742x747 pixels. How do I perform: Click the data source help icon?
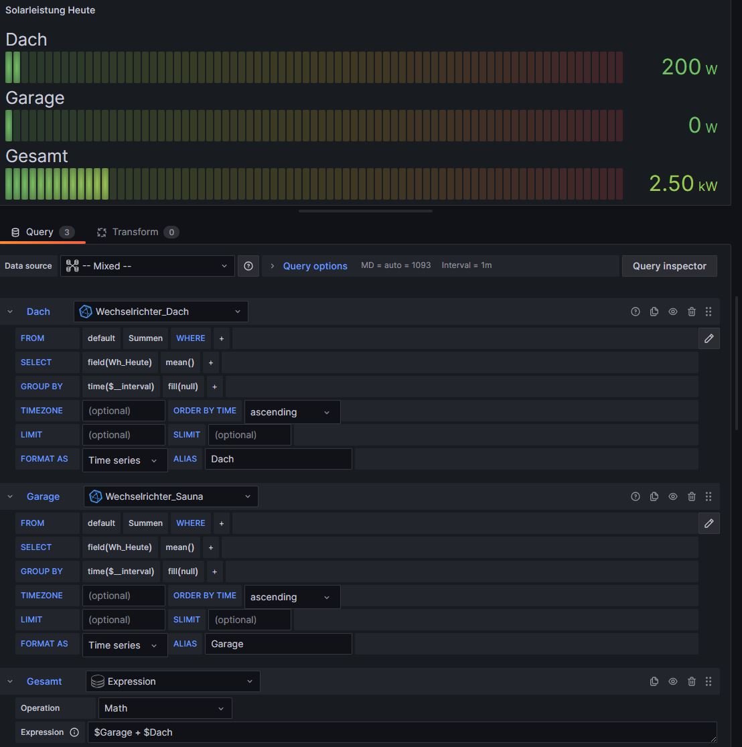click(x=248, y=266)
